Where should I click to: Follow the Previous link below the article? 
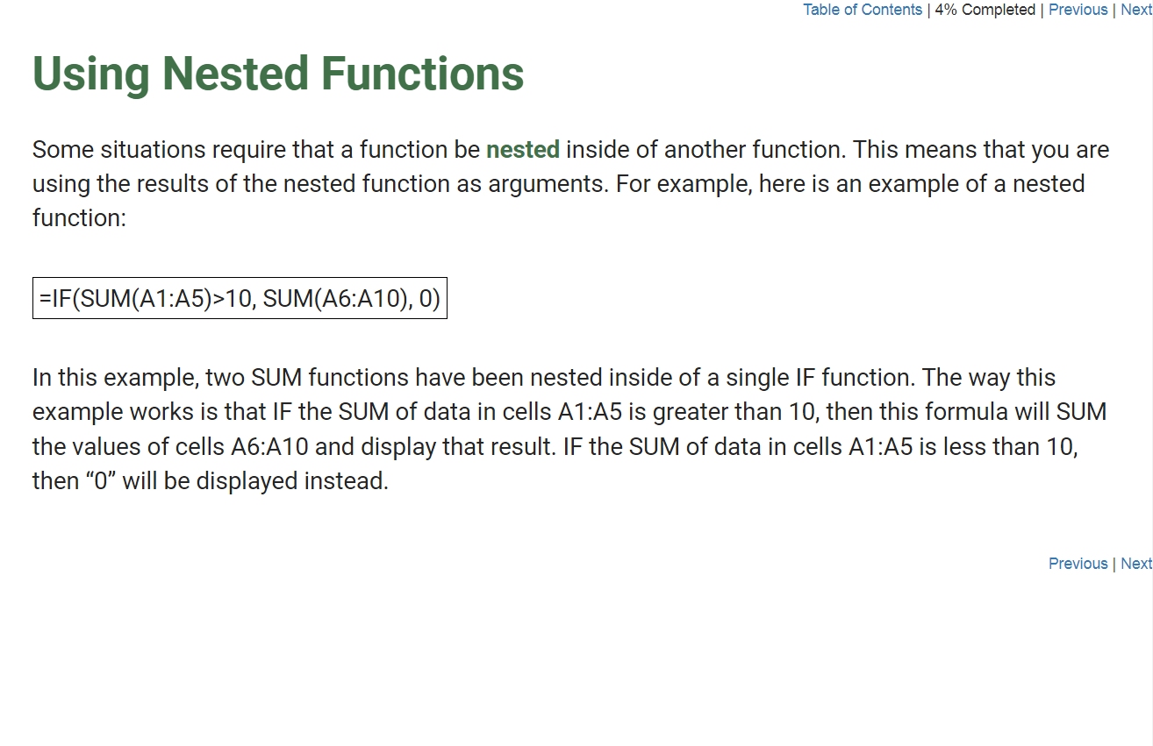tap(1078, 564)
